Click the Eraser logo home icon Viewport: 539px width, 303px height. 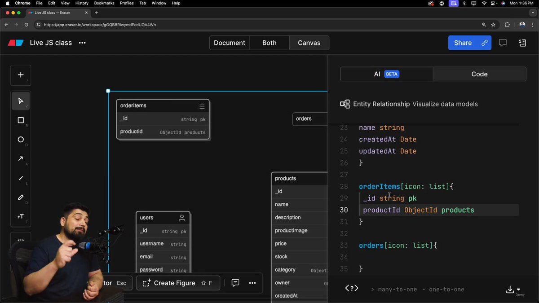(16, 43)
